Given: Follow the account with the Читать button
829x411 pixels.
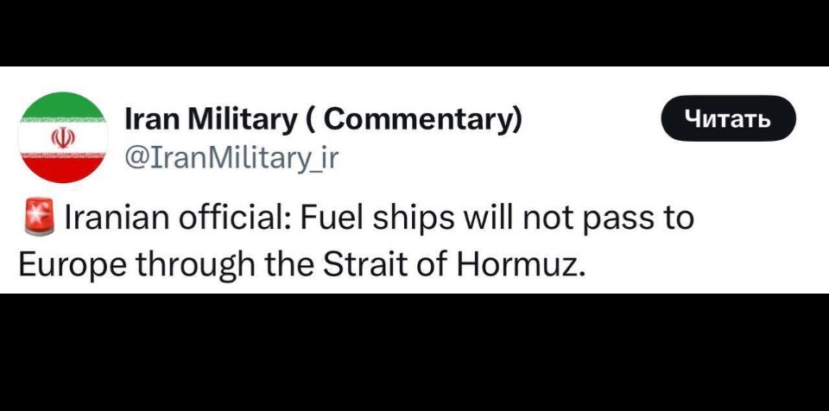Looking at the screenshot, I should point(728,118).
